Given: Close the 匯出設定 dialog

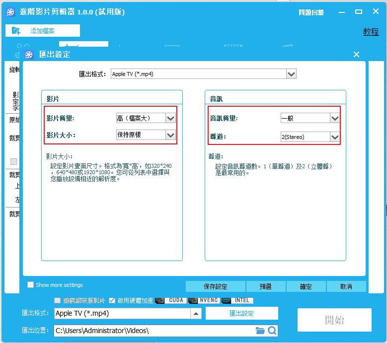Looking at the screenshot, I should tap(356, 54).
